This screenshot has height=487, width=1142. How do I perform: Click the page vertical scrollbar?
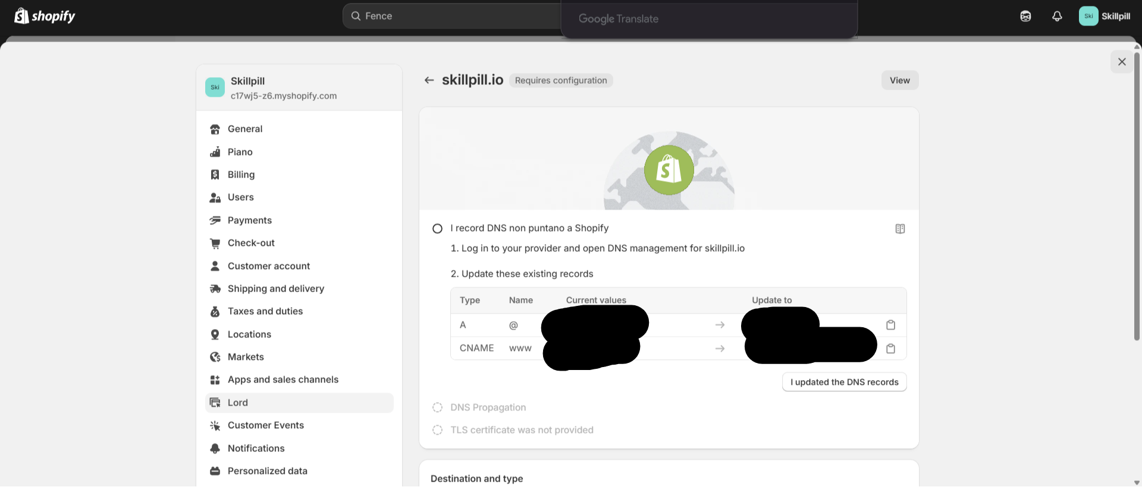[x=1137, y=196]
